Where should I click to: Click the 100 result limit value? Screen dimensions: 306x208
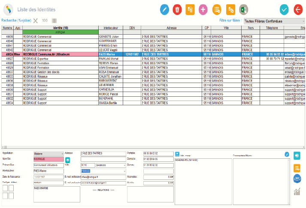coord(45,21)
